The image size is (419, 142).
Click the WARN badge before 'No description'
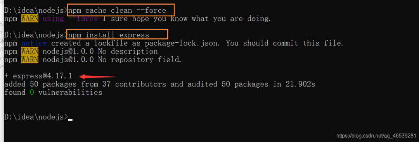pos(29,51)
